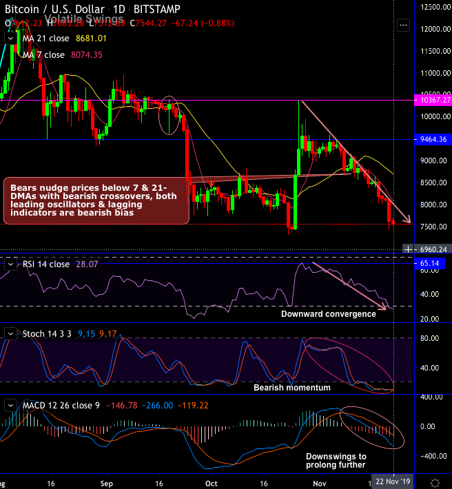Collapse the MA 21 close indicator legend

coord(10,39)
